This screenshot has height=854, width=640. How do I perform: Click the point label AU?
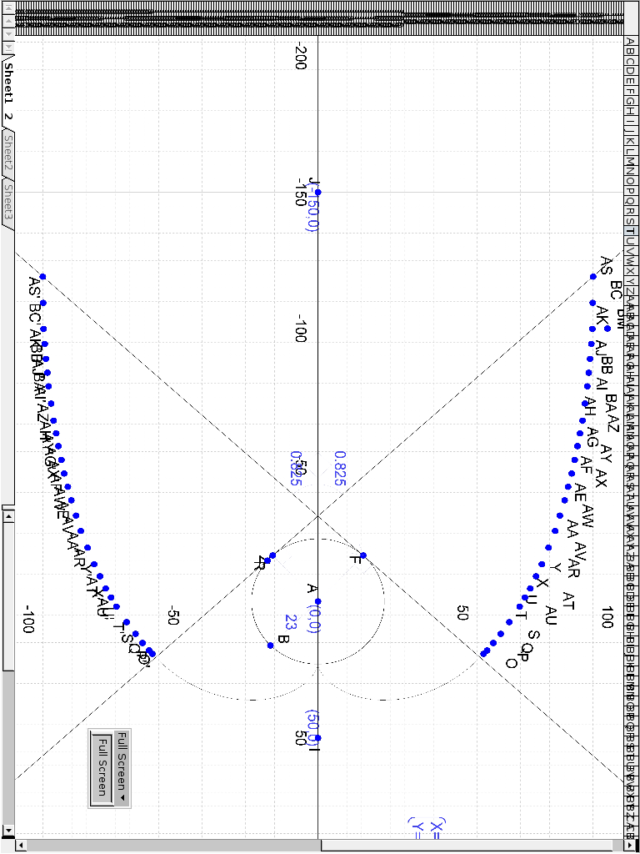click(x=550, y=615)
